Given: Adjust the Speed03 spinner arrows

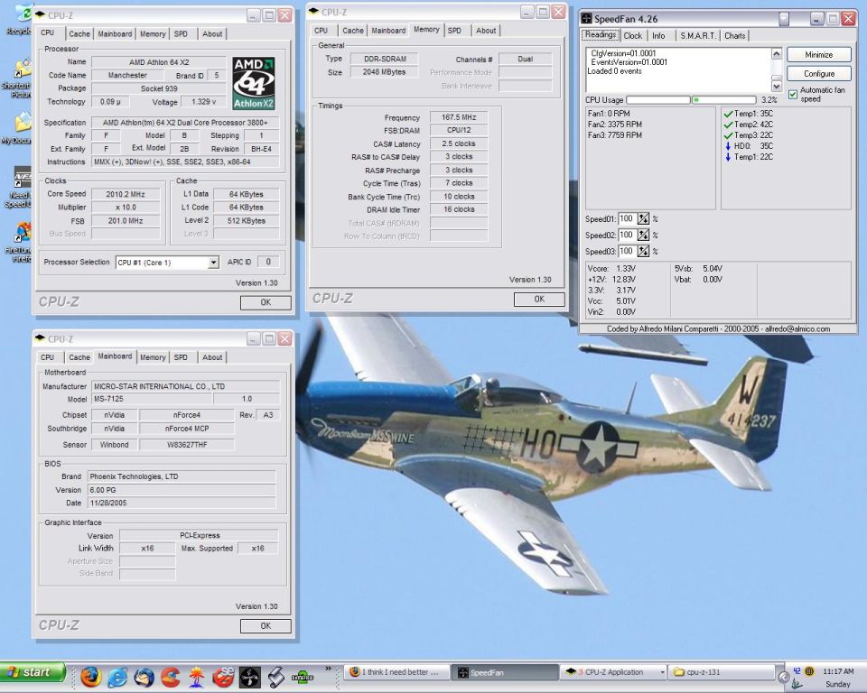Looking at the screenshot, I should pyautogui.click(x=643, y=252).
